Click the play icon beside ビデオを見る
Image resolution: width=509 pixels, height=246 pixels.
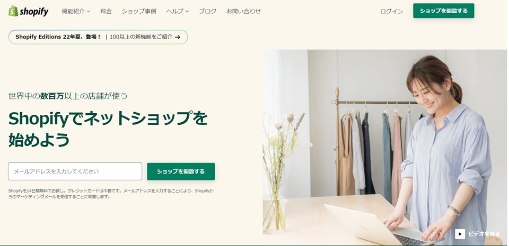point(460,234)
